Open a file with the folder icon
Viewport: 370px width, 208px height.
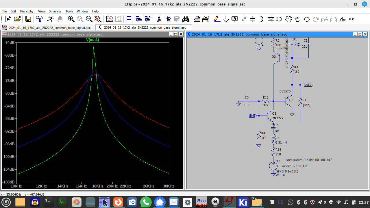[17, 19]
